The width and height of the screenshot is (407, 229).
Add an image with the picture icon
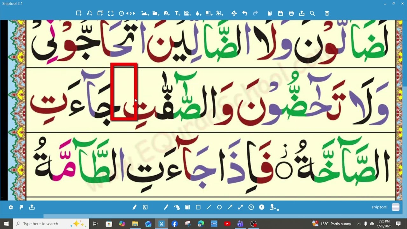click(x=145, y=13)
